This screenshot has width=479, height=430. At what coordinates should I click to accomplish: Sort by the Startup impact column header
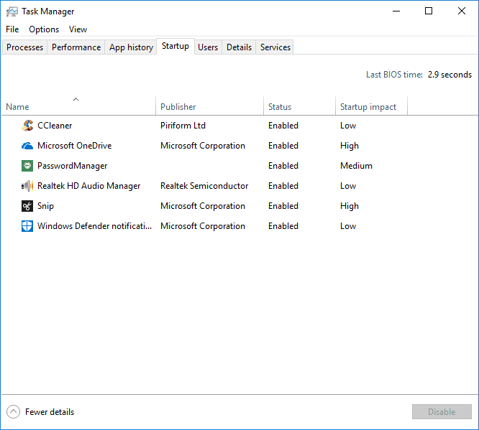point(371,106)
